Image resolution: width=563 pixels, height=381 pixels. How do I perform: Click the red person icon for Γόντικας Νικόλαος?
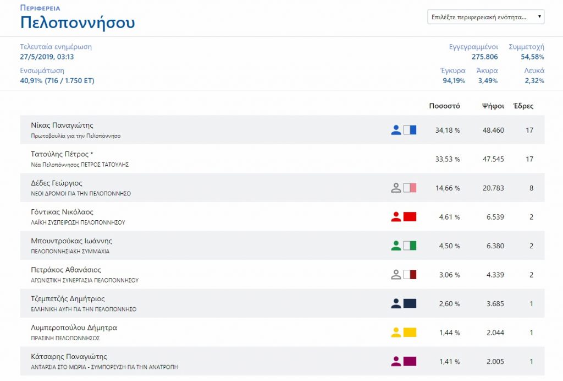[x=396, y=217]
